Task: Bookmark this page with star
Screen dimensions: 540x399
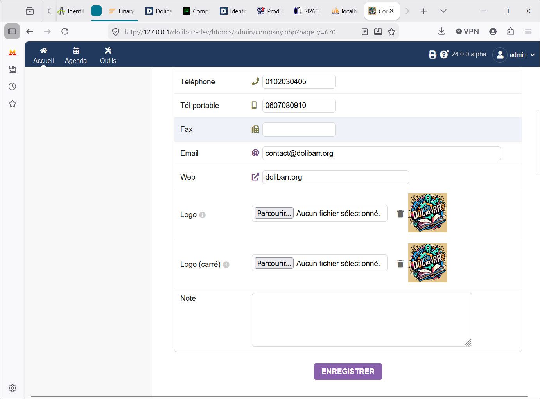Action: (391, 32)
